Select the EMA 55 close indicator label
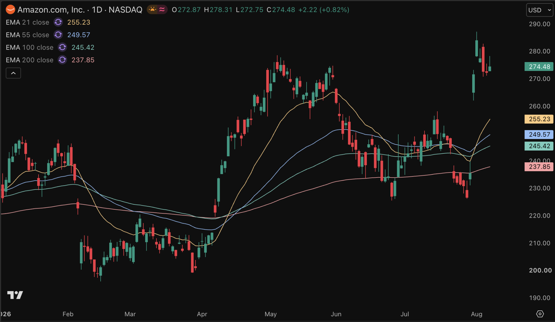Image resolution: width=555 pixels, height=322 pixels. click(28, 35)
